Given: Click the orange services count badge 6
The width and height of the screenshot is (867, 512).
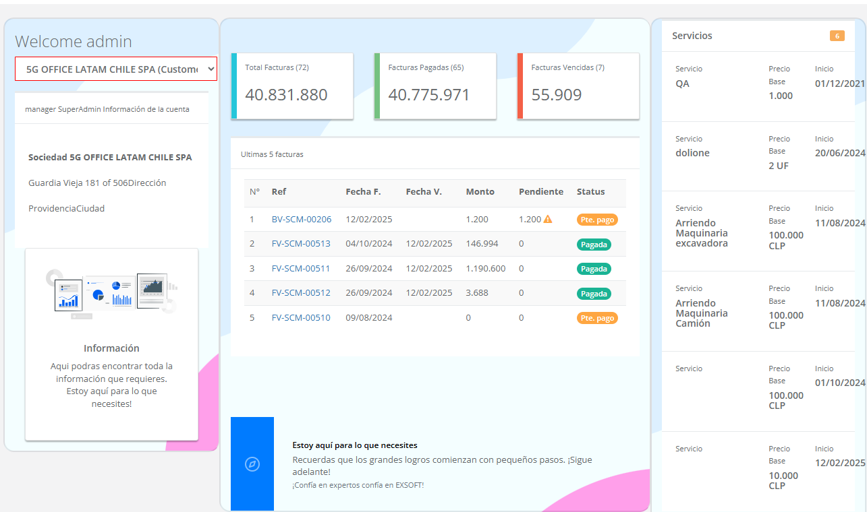Looking at the screenshot, I should [837, 36].
